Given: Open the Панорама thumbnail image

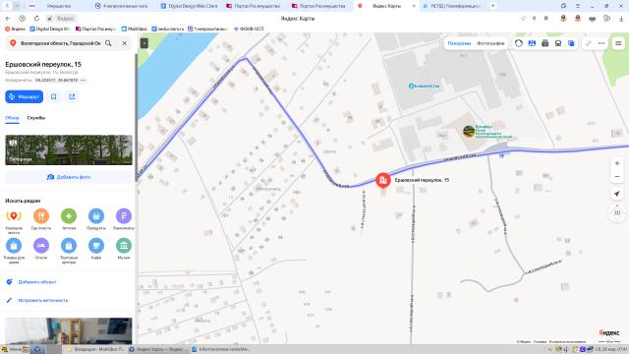Looking at the screenshot, I should click(69, 149).
